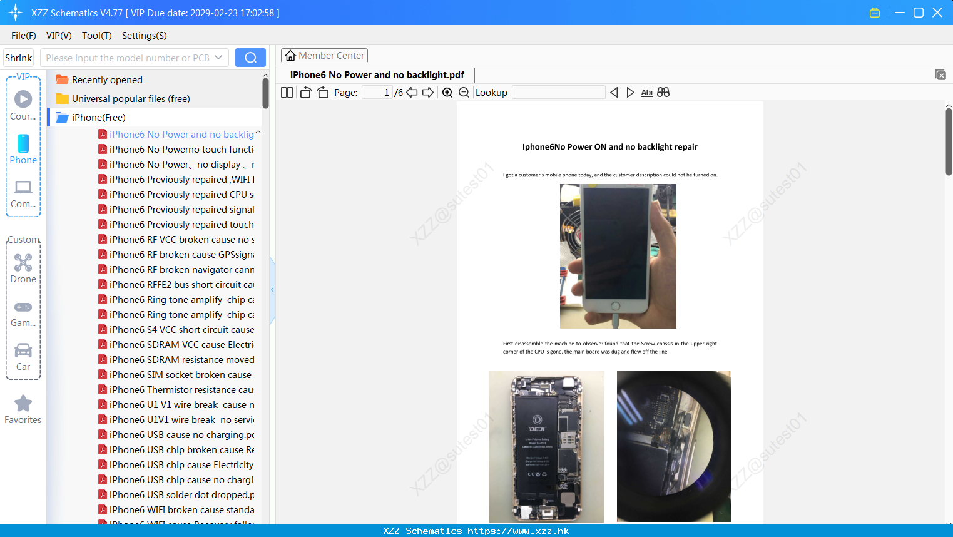953x537 pixels.
Task: Collapse the left panel splitter handle
Action: coord(272,290)
